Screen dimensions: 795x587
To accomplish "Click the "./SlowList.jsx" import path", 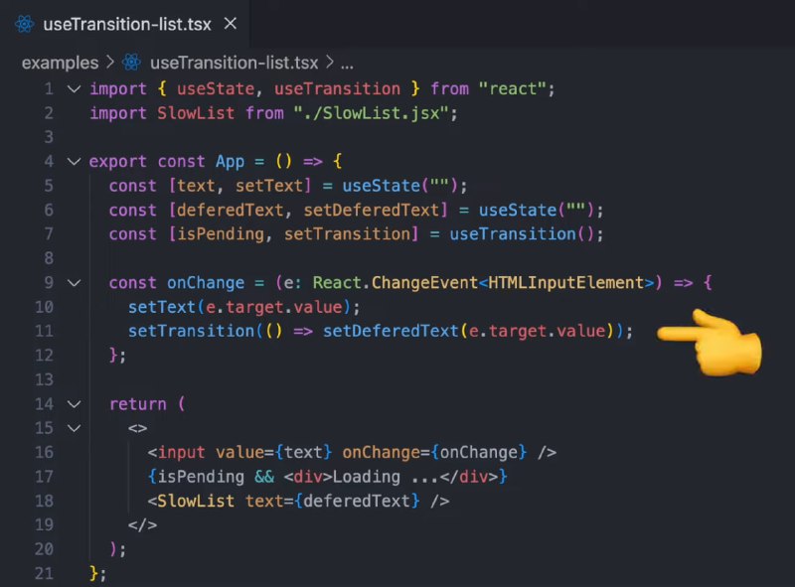I will coord(371,113).
